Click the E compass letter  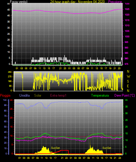pyautogui.click(x=128, y=86)
